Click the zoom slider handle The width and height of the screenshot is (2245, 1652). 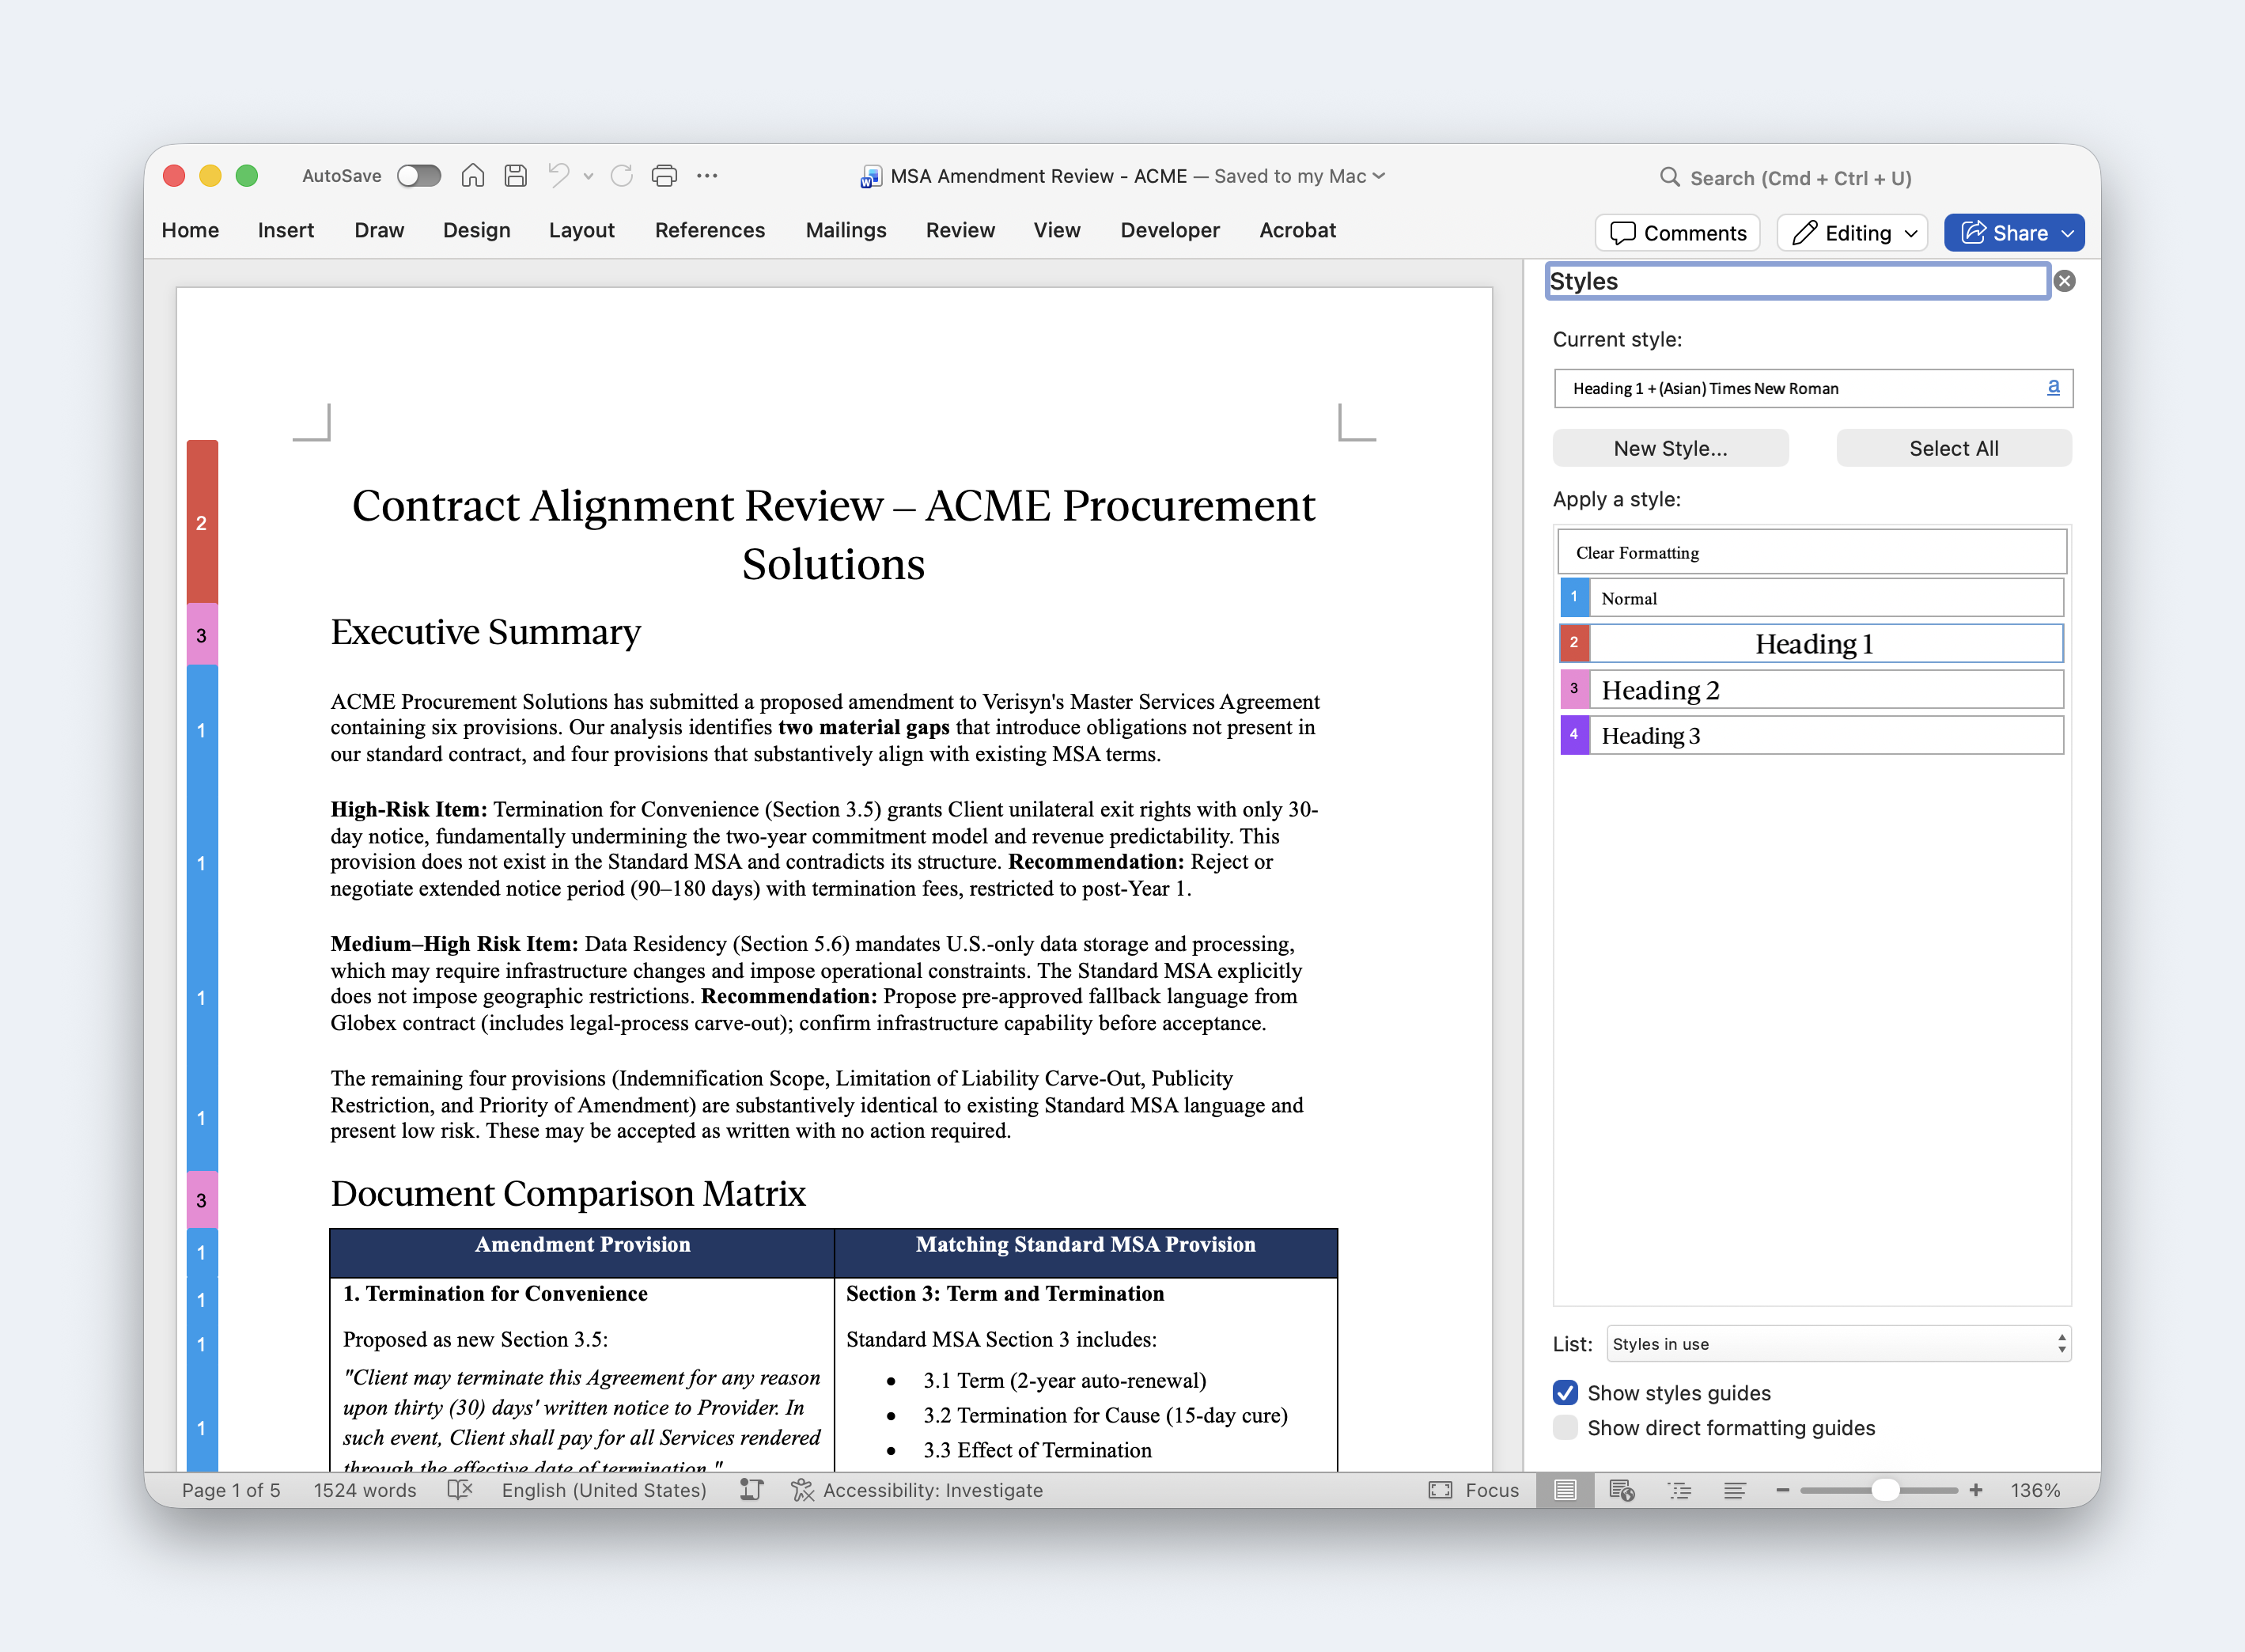[x=1884, y=1490]
